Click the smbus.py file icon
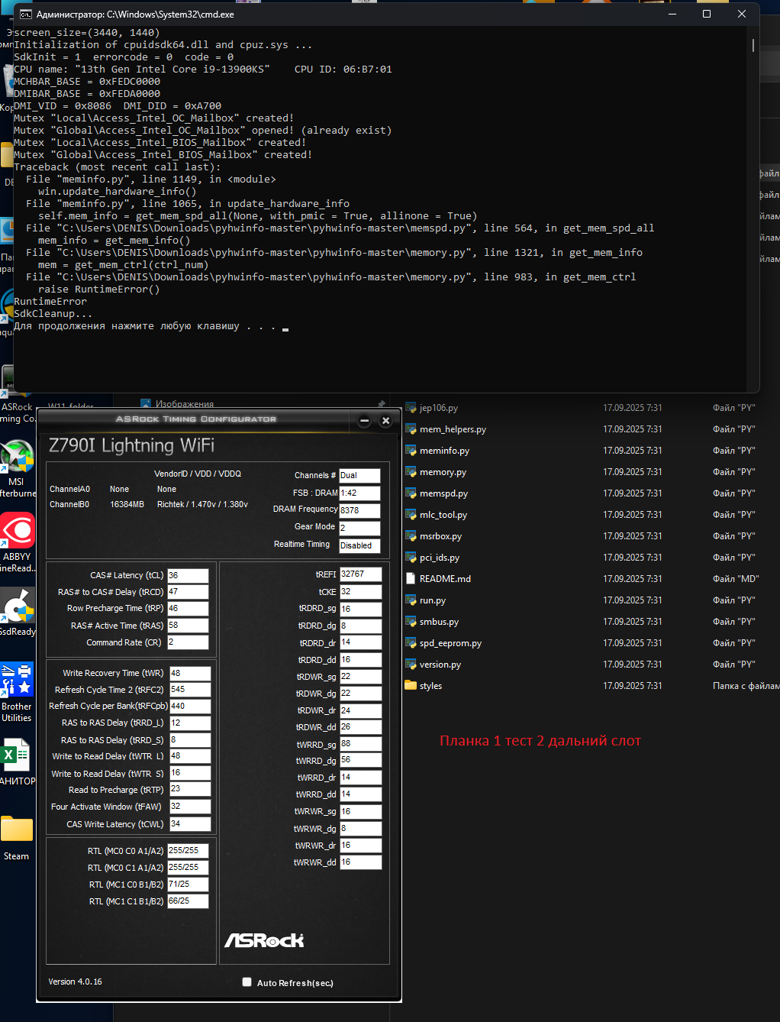 411,622
